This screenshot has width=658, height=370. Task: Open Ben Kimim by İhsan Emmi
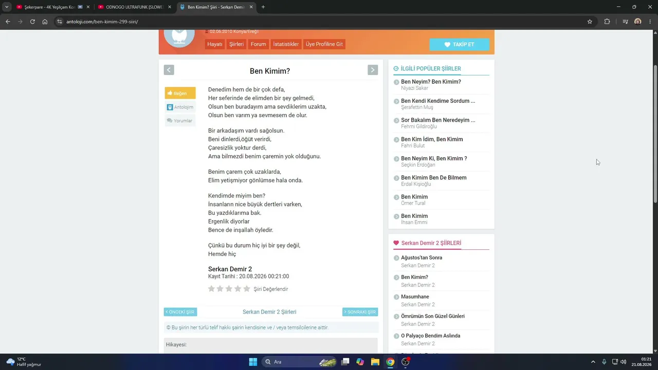pyautogui.click(x=414, y=216)
